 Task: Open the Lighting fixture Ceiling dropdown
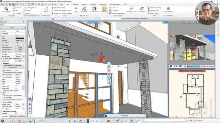pyautogui.click(x=23, y=104)
